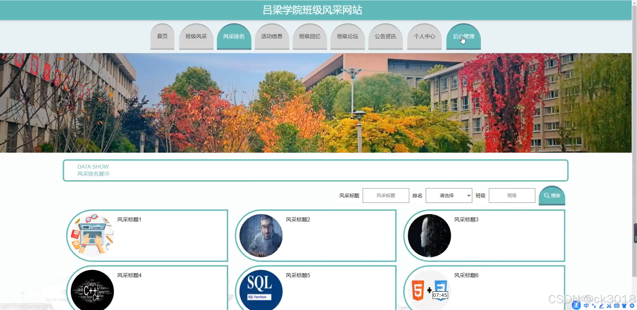Switch to the 班级回忆 tab

[x=310, y=36]
